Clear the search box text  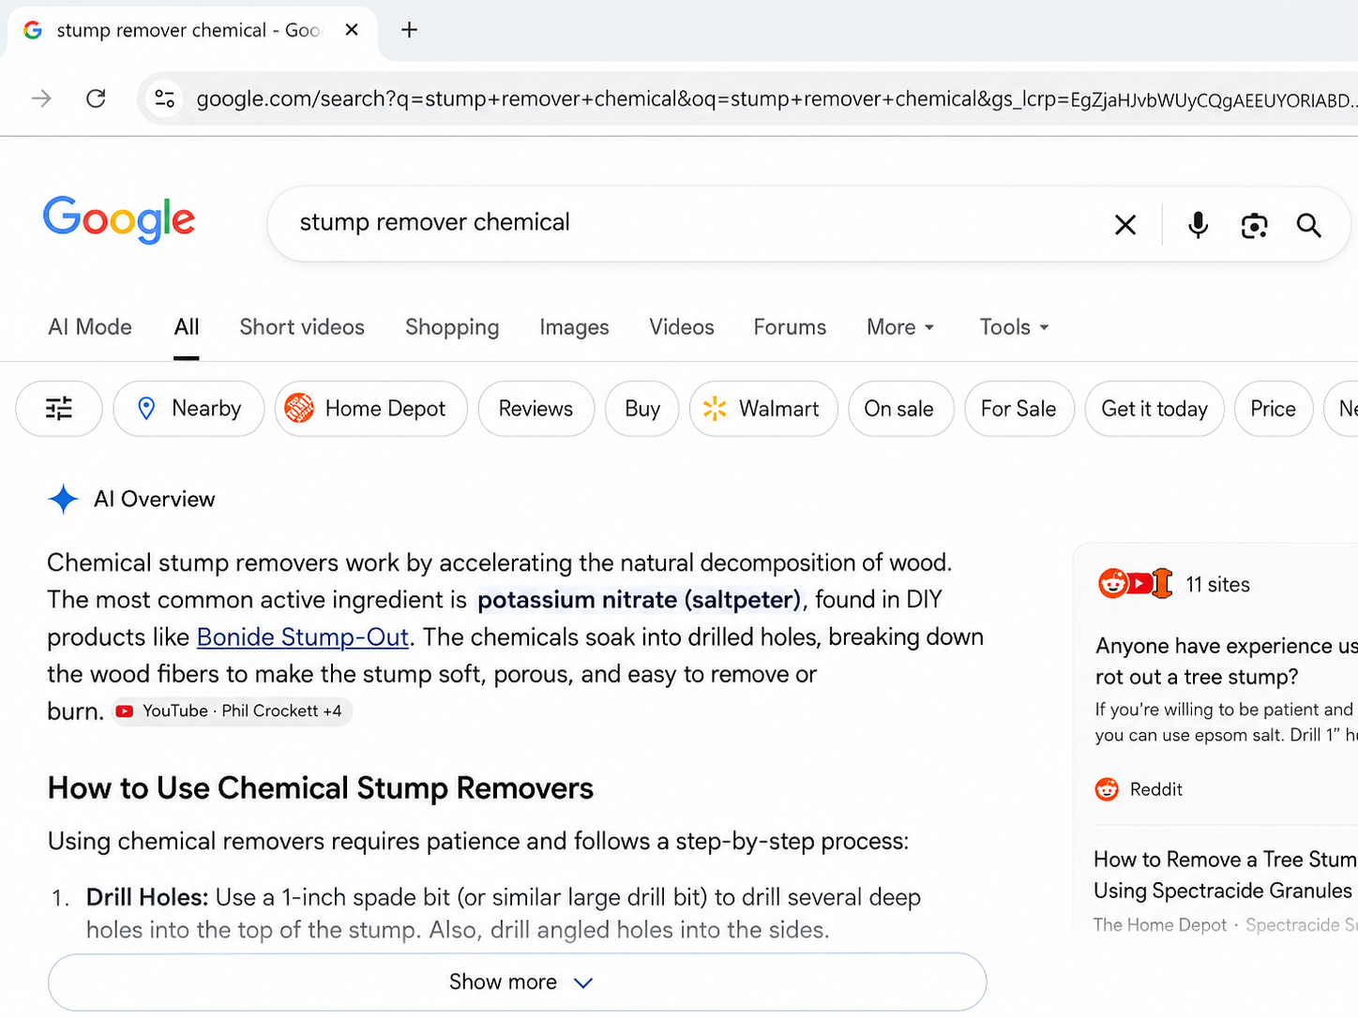pyautogui.click(x=1125, y=225)
